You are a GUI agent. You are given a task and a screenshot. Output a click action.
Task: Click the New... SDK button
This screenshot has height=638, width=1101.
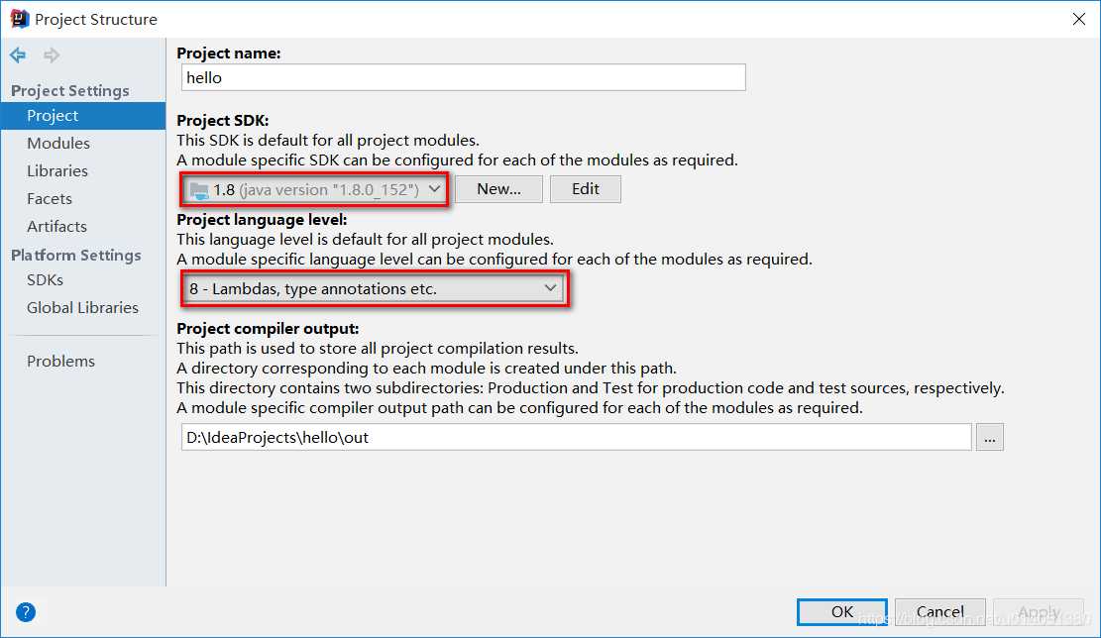tap(498, 189)
